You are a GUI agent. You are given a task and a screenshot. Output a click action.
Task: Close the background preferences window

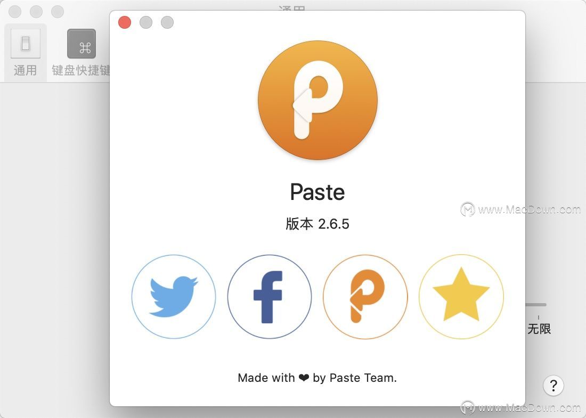tap(15, 12)
